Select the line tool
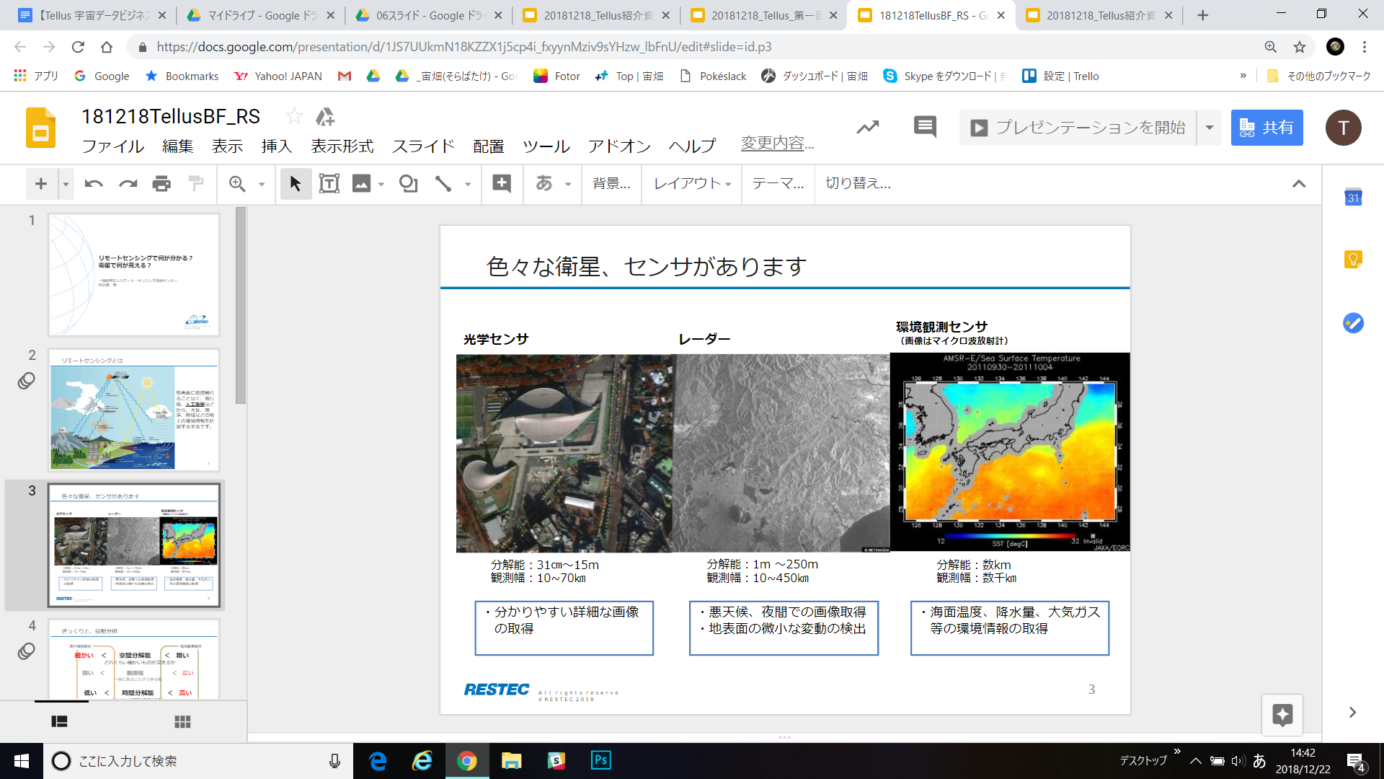This screenshot has width=1384, height=779. [443, 184]
